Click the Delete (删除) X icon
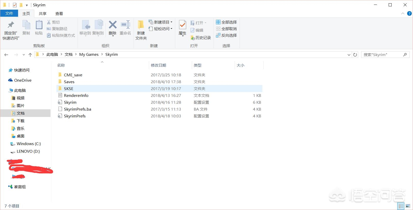Viewport: 413px width, 210px height. (113, 25)
